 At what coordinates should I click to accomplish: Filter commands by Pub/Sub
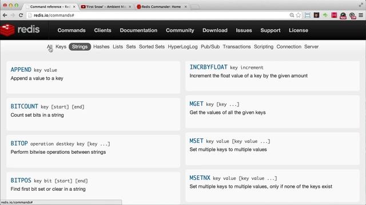tap(210, 47)
